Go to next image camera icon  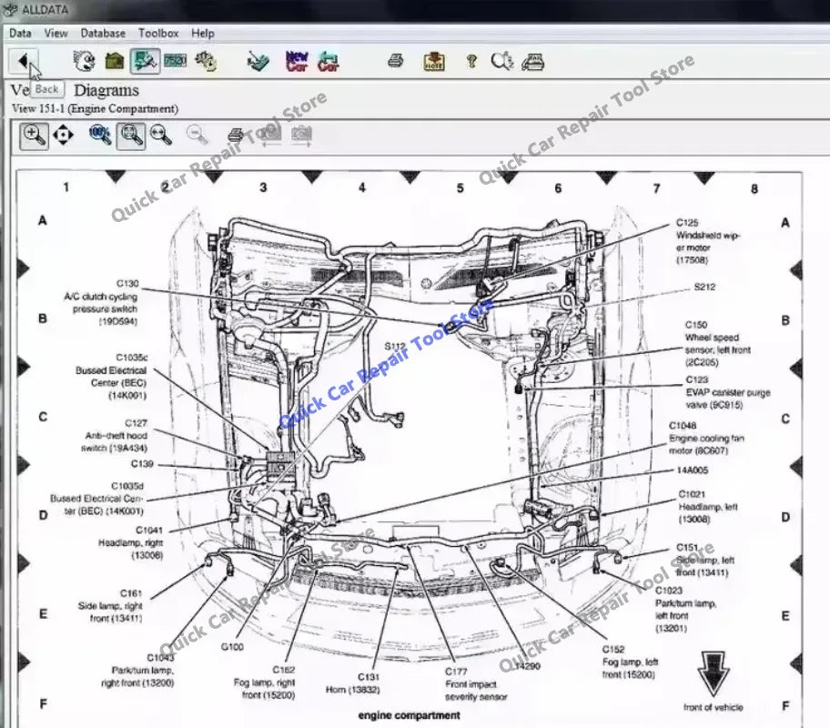coord(302,136)
